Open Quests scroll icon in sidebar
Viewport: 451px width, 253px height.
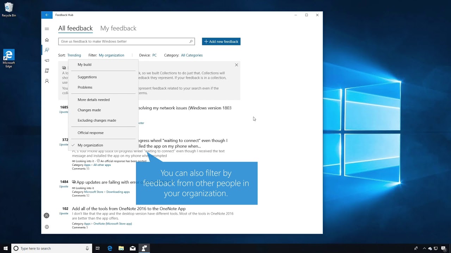(x=47, y=71)
